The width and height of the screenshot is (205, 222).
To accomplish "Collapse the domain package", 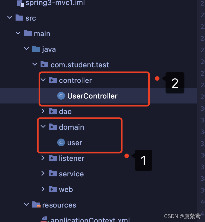I will click(x=43, y=127).
